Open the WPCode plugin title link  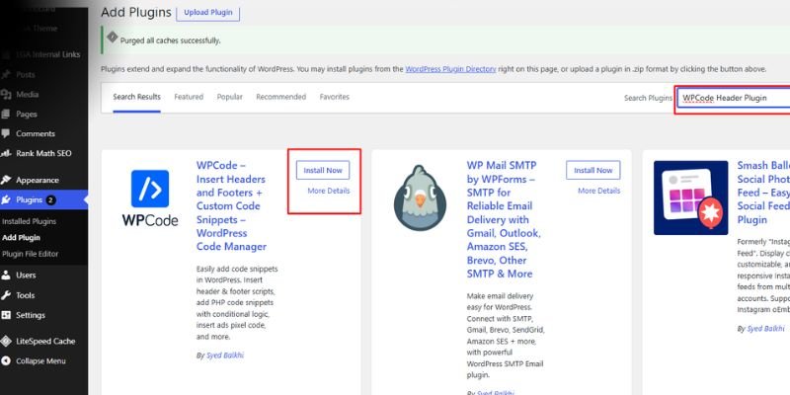point(231,206)
